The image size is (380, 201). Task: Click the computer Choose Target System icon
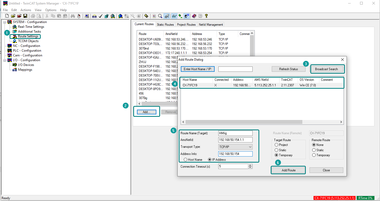pyautogui.click(x=87, y=16)
